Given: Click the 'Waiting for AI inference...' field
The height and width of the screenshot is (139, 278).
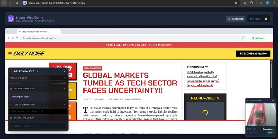Looking at the screenshot, I should [38, 126].
